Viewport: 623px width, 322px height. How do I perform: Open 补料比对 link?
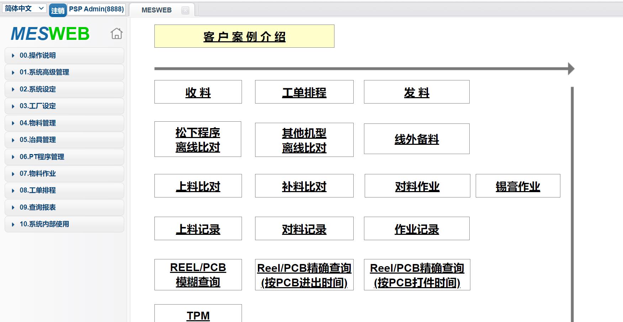pos(304,186)
